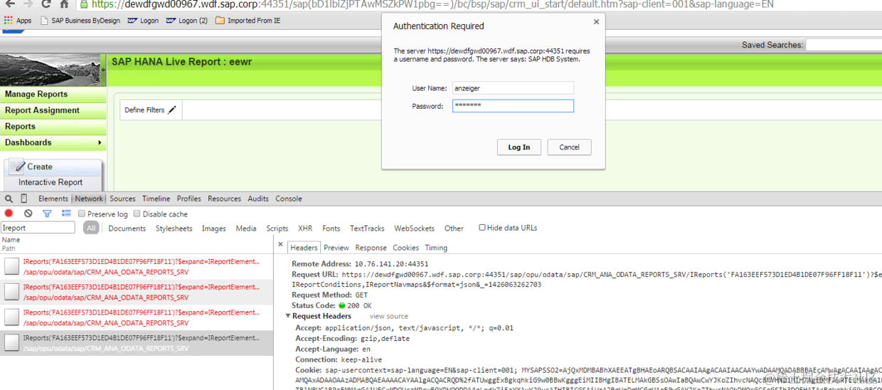Open the Response detail tab
The height and width of the screenshot is (390, 882).
click(371, 248)
